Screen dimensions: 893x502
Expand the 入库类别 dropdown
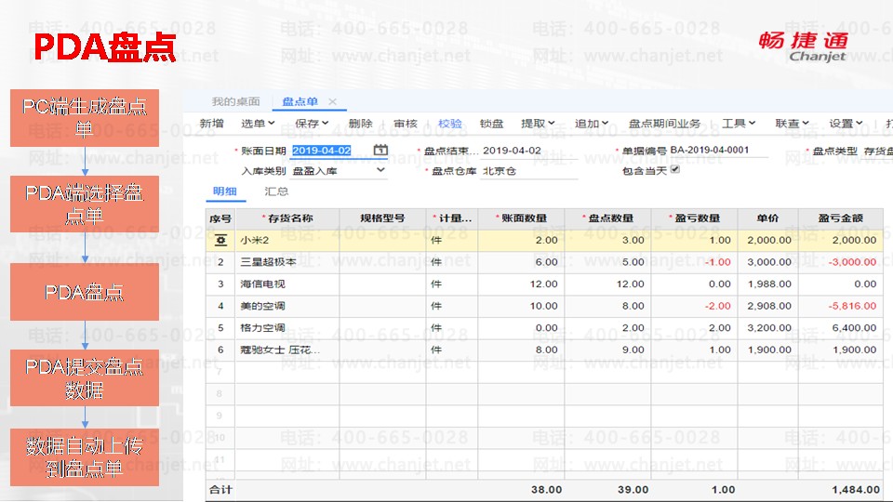380,171
